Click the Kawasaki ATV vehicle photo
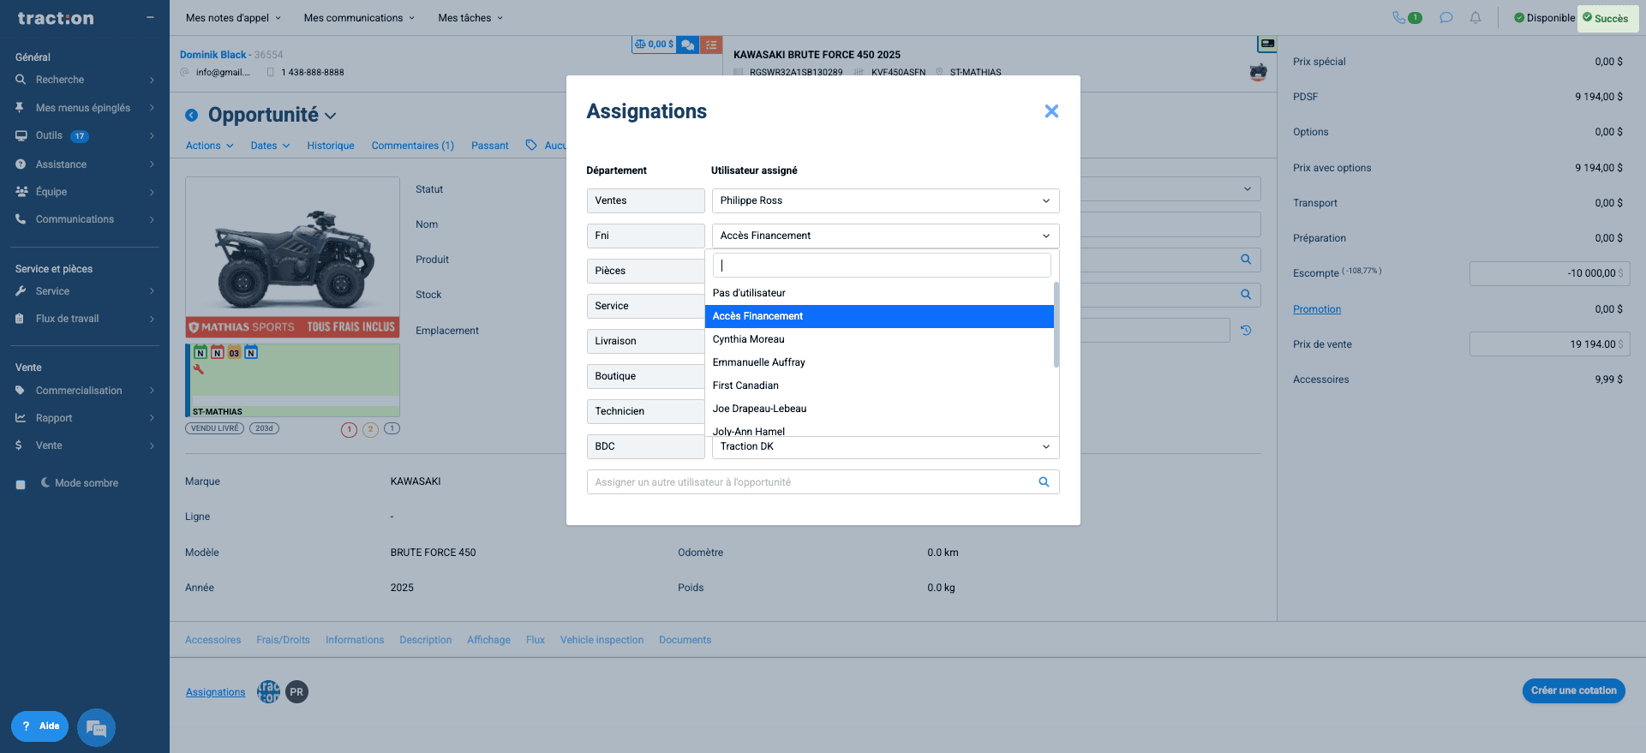Viewport: 1646px width, 753px height. coord(293,257)
